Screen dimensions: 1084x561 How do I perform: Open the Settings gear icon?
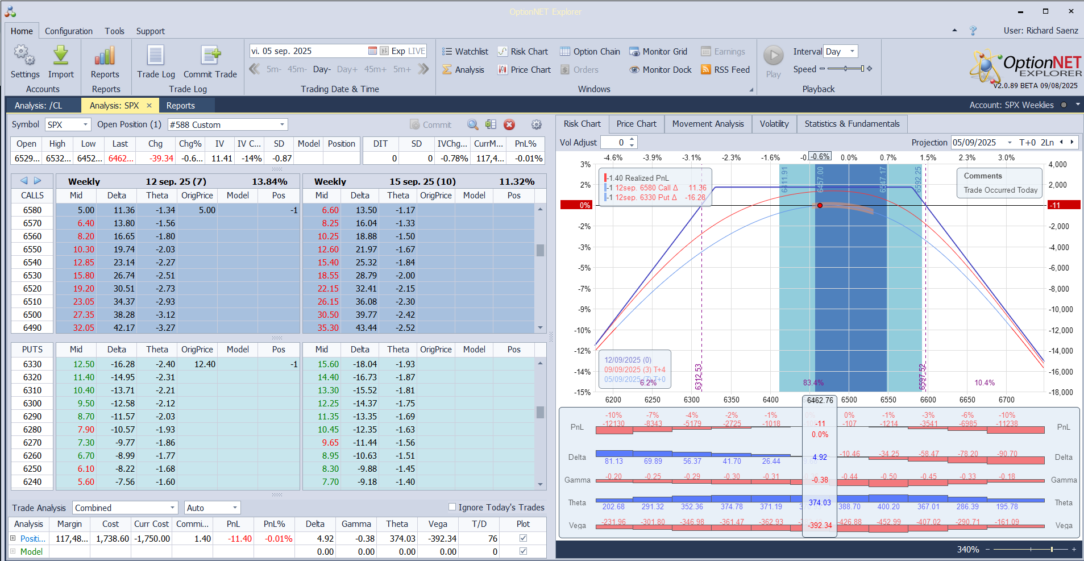pos(24,56)
